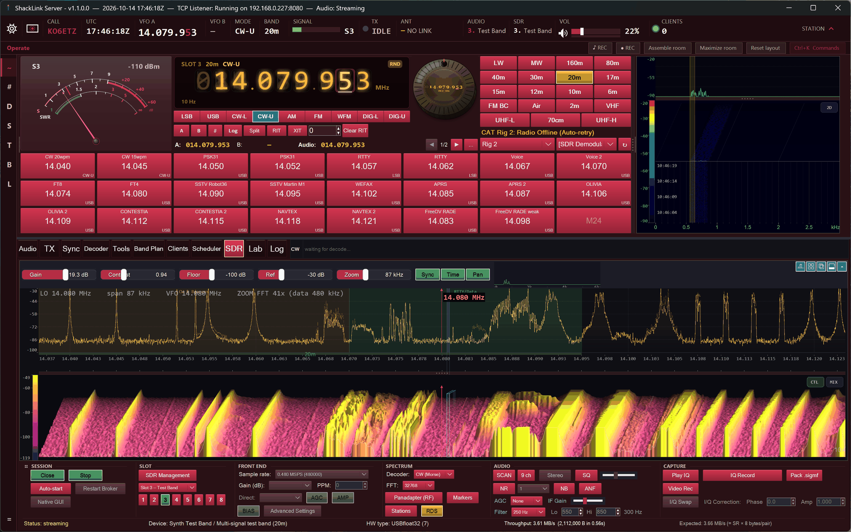Tune to the FT8 14.074 memory
This screenshot has width=851, height=532.
58,193
